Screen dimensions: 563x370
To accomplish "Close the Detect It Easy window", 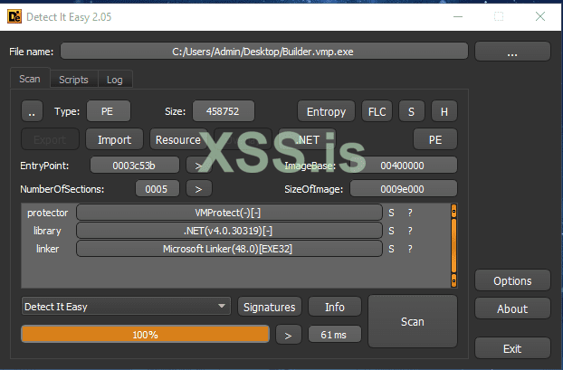I will pyautogui.click(x=540, y=16).
